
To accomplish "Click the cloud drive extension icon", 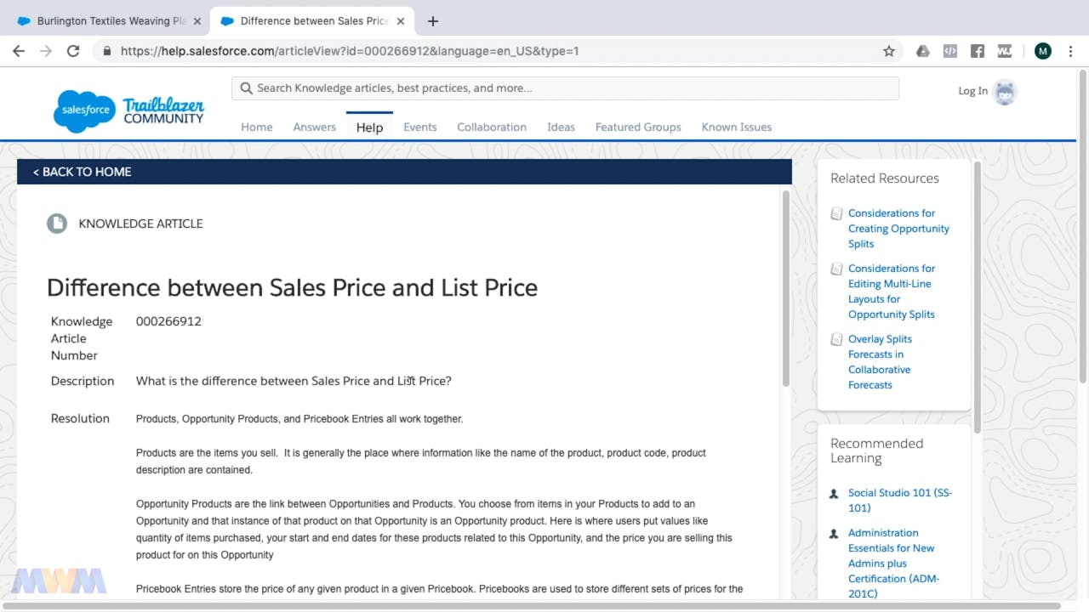I will (x=922, y=51).
